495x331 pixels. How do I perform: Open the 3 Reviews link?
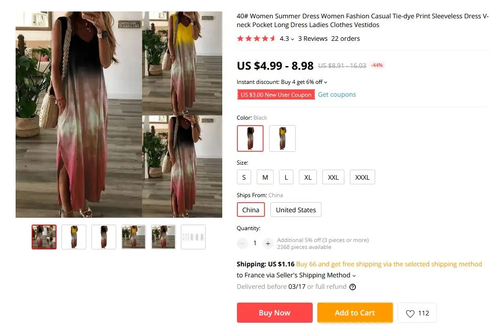point(313,39)
